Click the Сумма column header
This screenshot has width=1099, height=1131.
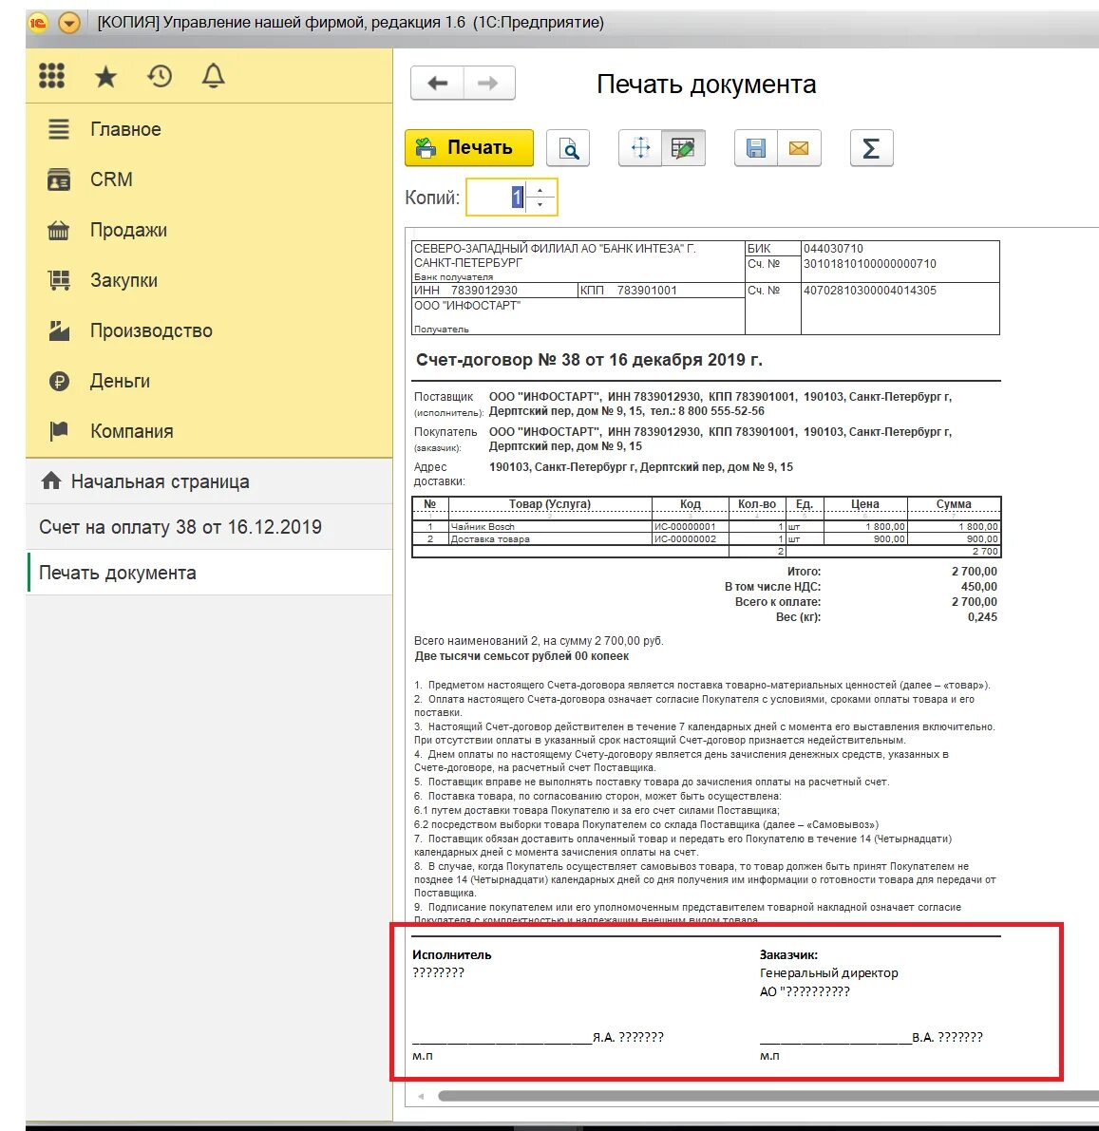954,504
